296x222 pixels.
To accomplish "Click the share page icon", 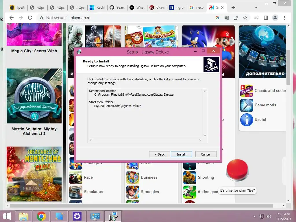I will (236, 18).
